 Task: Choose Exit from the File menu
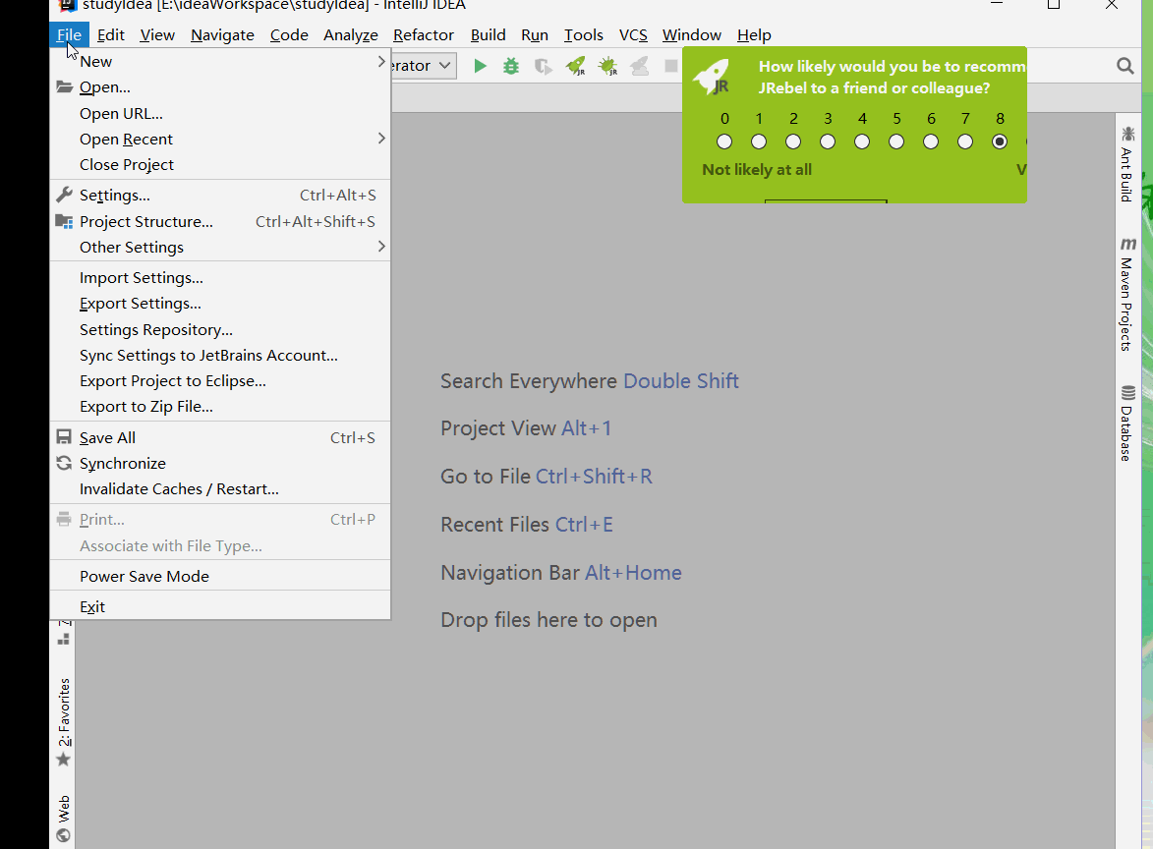pos(220,606)
